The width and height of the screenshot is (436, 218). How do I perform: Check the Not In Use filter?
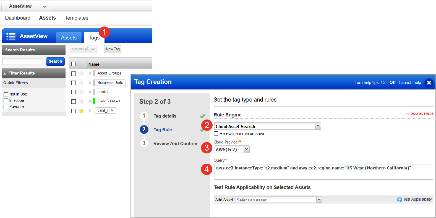6,94
